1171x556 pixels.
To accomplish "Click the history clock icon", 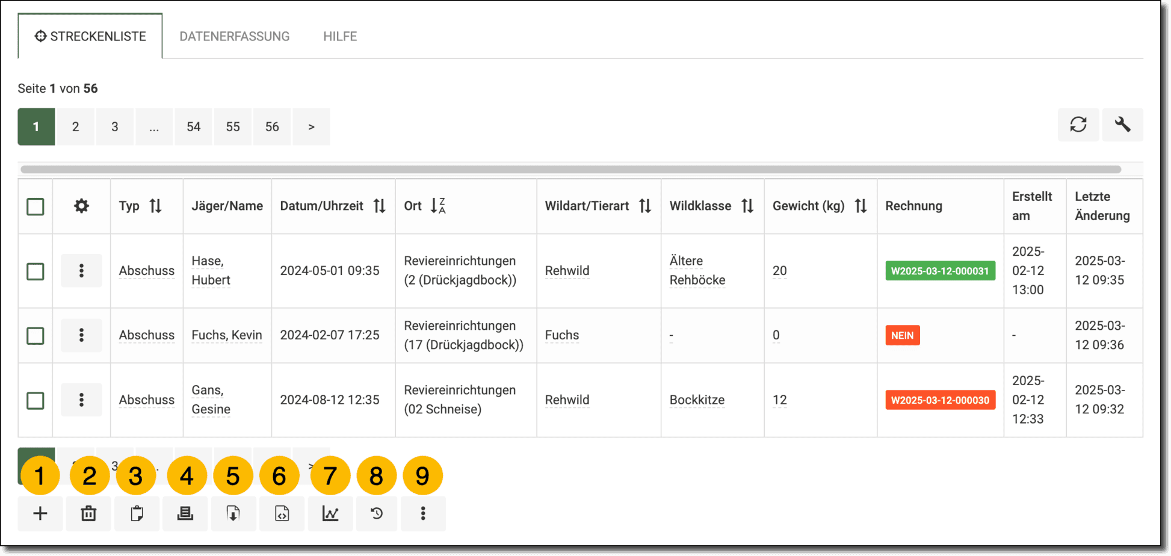I will click(377, 513).
